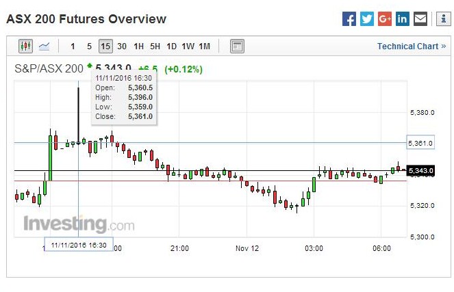Switch to line/area chart type
The height and width of the screenshot is (292, 454).
coord(45,47)
